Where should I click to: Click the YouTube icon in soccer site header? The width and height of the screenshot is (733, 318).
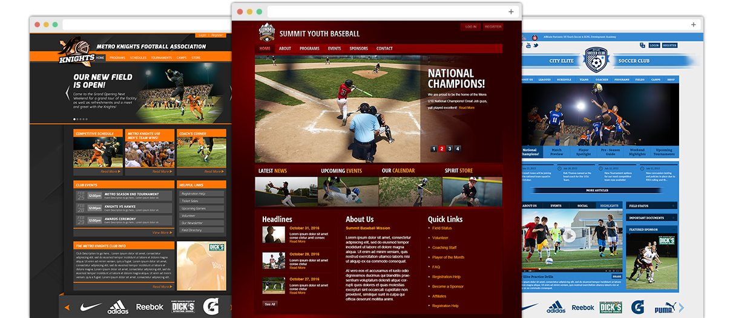point(528,45)
